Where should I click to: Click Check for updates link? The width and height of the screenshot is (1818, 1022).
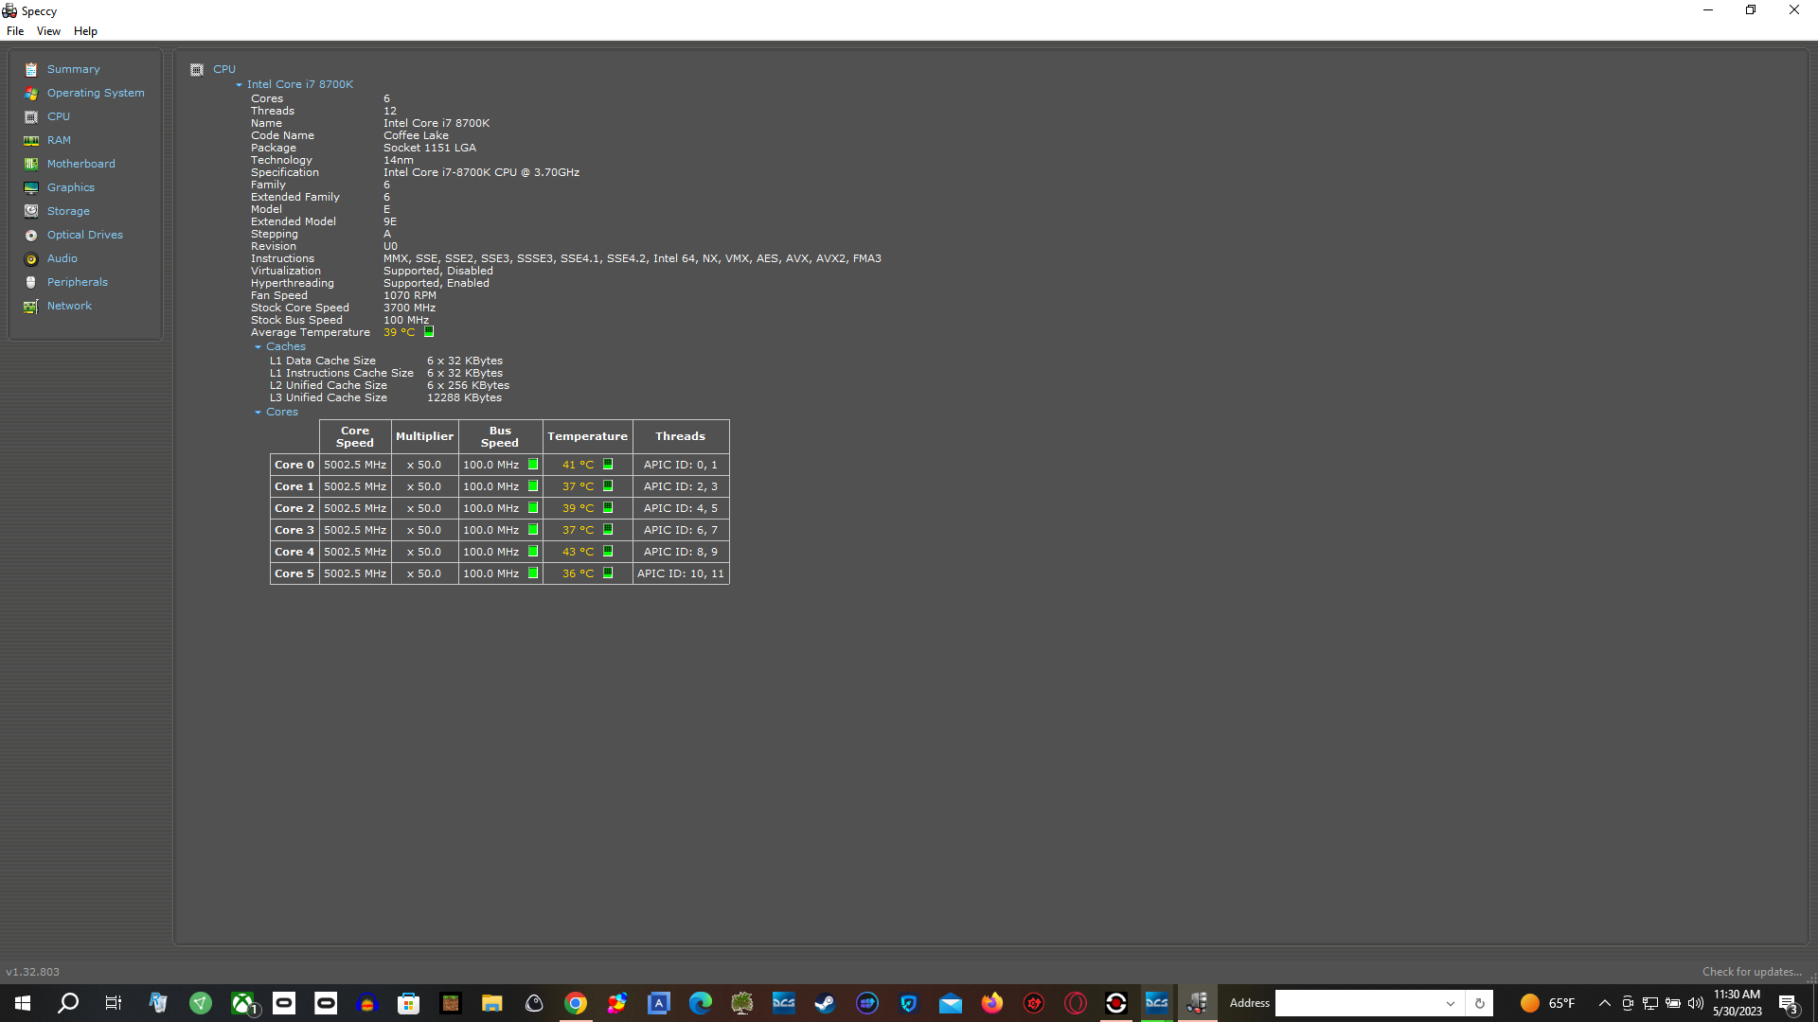[1752, 972]
